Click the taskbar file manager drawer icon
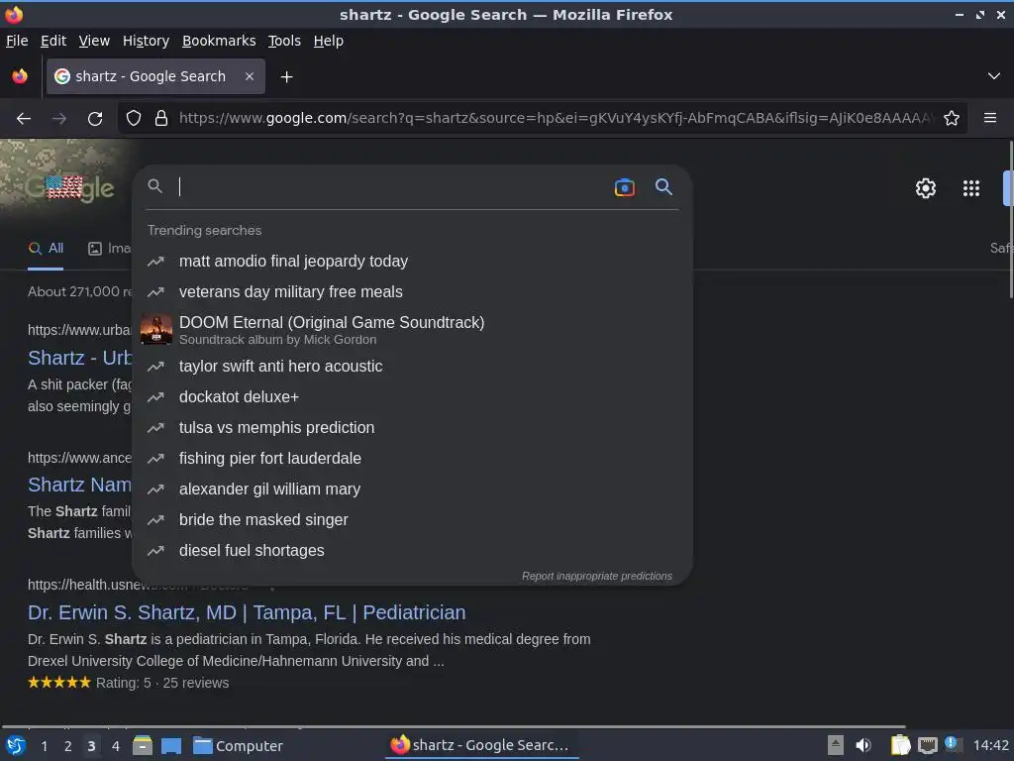This screenshot has width=1014, height=761. pyautogui.click(x=143, y=746)
